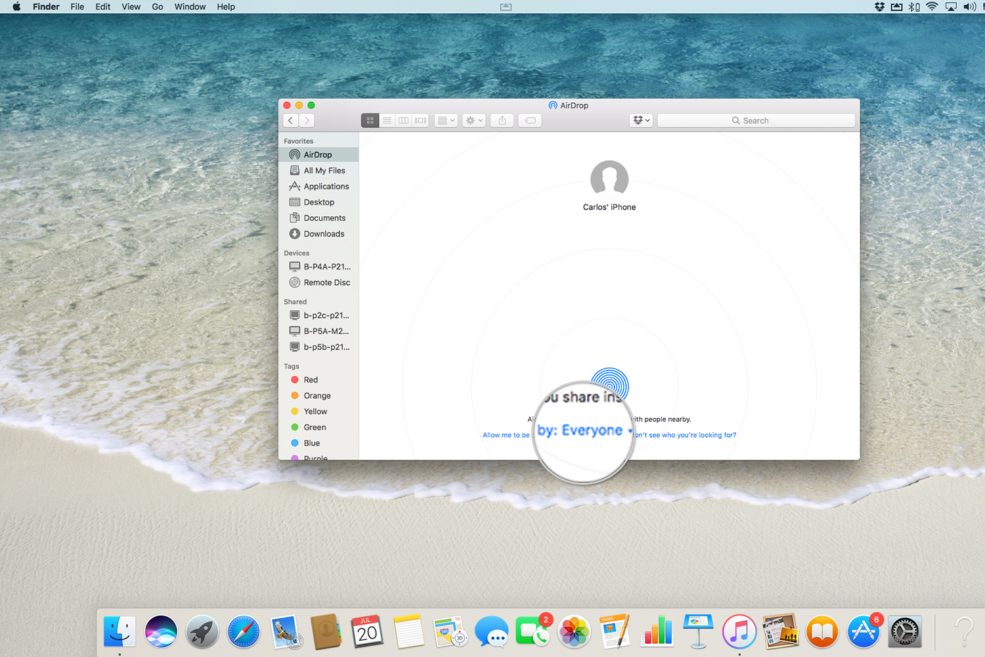Click the volume menu bar icon

click(969, 7)
